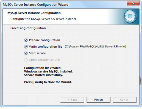Viewport: 142px width, 109px height.
Task: Click the grayed Apply security settings label
Action: point(45,60)
